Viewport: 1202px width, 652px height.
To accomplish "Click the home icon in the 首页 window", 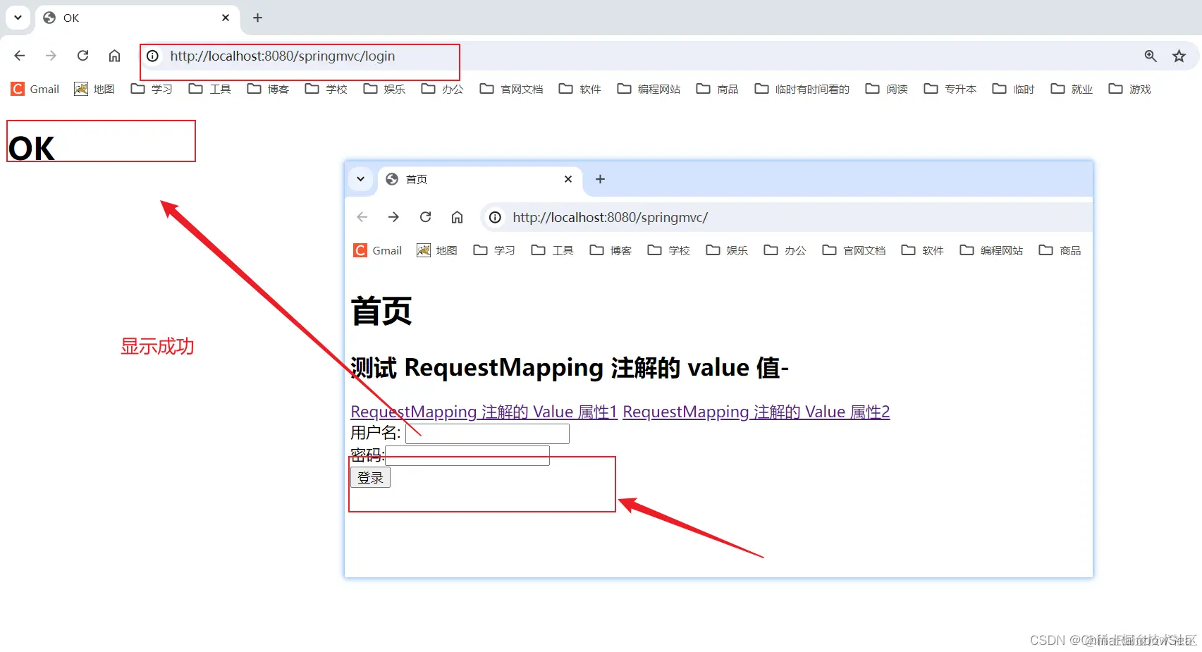I will (x=457, y=217).
